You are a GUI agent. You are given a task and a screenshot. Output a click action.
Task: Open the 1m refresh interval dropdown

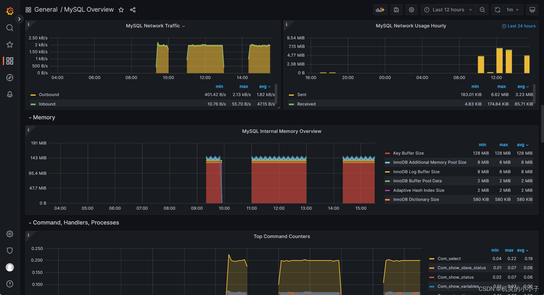(513, 10)
